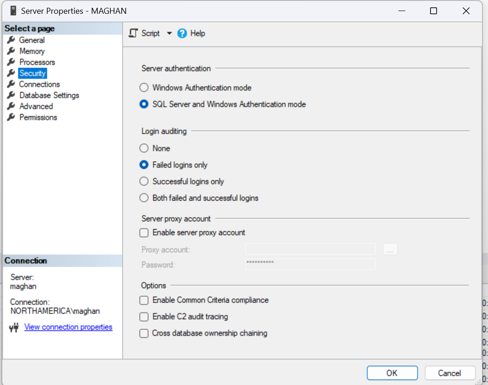The height and width of the screenshot is (385, 488).
Task: Click the Cancel button
Action: pyautogui.click(x=449, y=373)
